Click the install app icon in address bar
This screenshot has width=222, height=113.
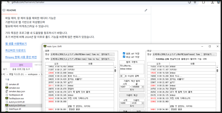[x=189, y=2]
